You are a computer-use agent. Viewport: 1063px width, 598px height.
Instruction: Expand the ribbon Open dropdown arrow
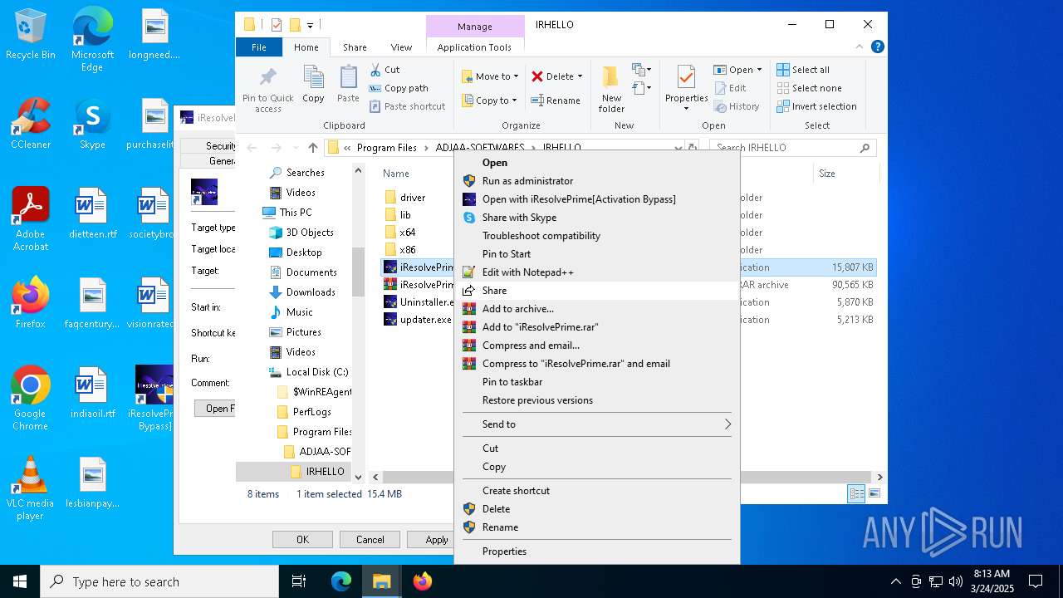click(x=758, y=70)
